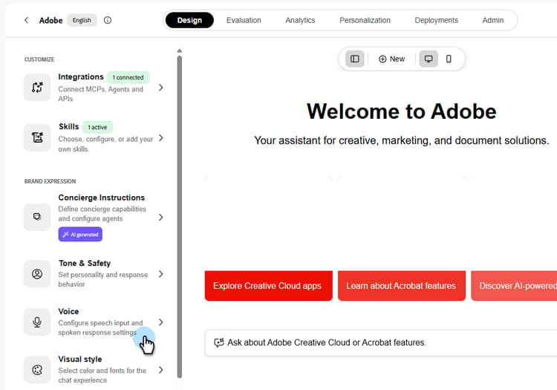This screenshot has height=390, width=557.
Task: Click Learn about Acrobat features button
Action: (401, 286)
